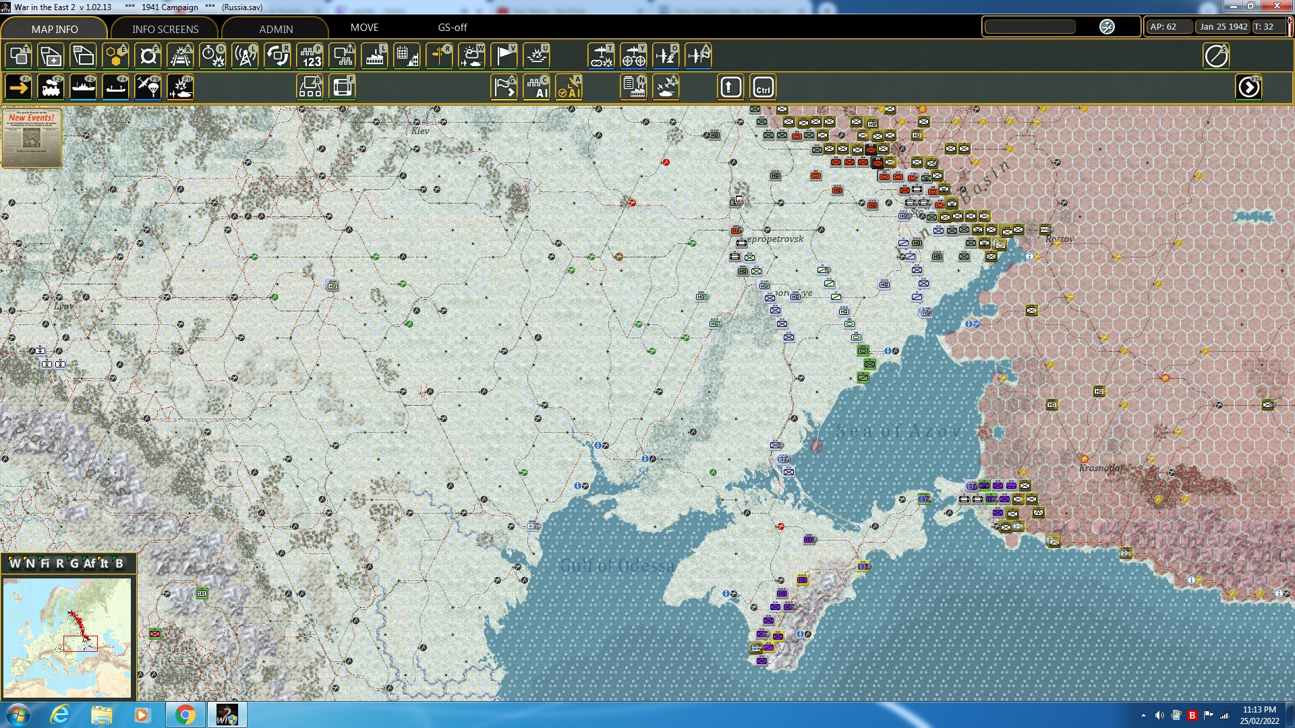Click the stacked windows icon in top toolbar
The image size is (1295, 728).
[x=84, y=56]
